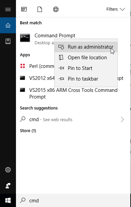Expand the Store (1) section
This screenshot has height=207, width=131.
28,131
